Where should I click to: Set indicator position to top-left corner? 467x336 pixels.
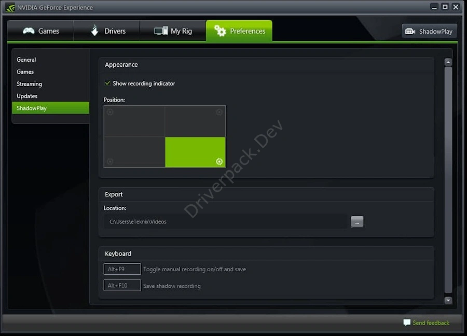134,121
